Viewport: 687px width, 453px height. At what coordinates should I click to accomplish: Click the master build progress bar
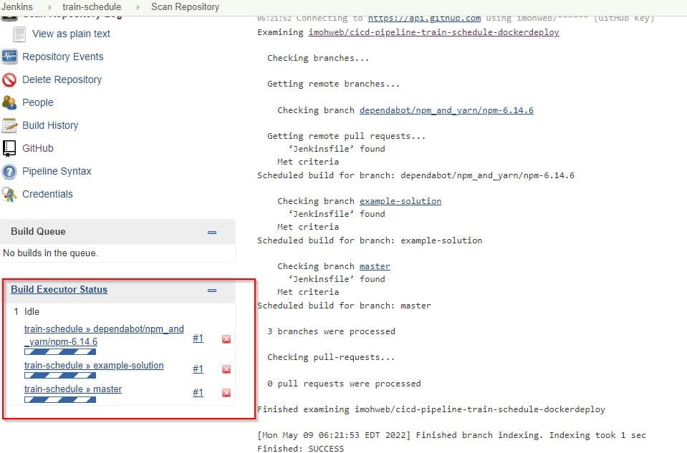pos(59,401)
